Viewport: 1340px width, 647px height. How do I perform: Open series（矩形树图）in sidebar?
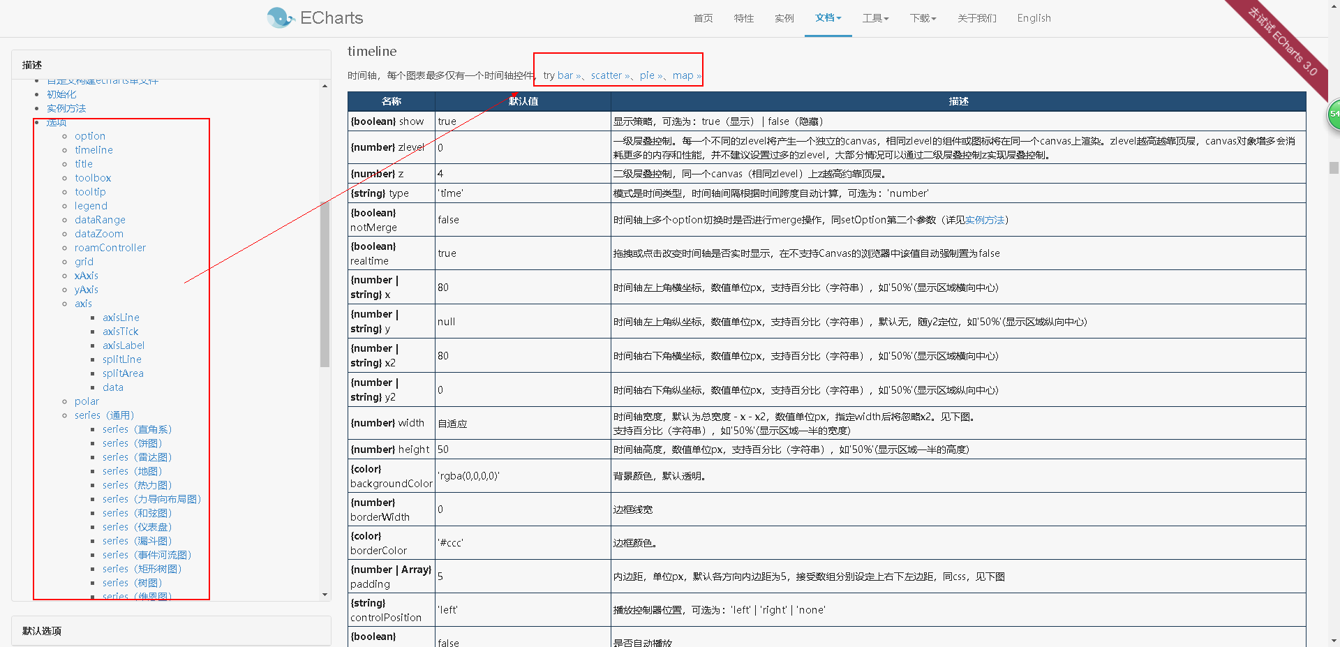[142, 569]
